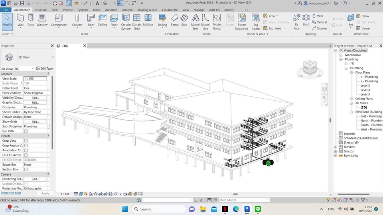Choose the Ramp tool
Screen dimensions: 383x215
click(x=174, y=20)
